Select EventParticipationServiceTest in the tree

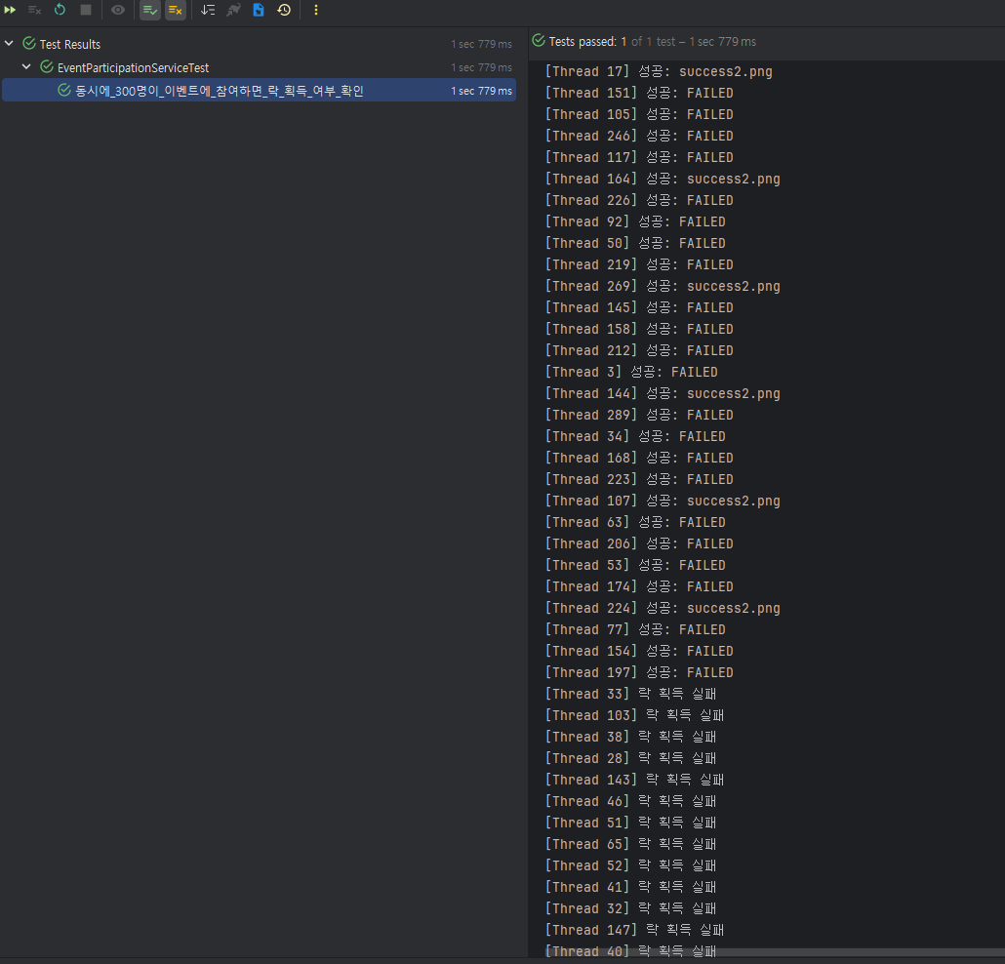[259, 67]
